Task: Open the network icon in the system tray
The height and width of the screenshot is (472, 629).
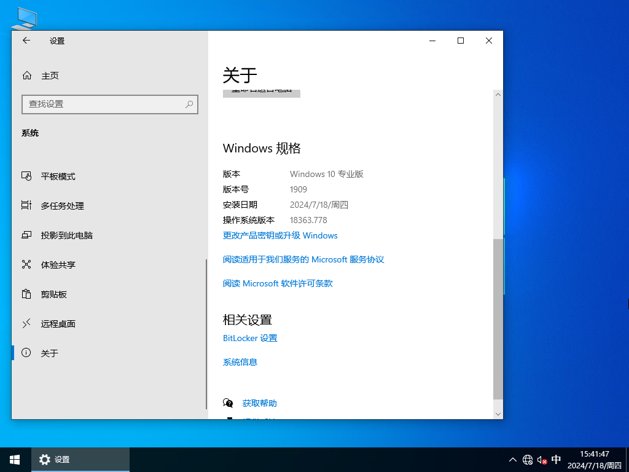Action: (527, 459)
